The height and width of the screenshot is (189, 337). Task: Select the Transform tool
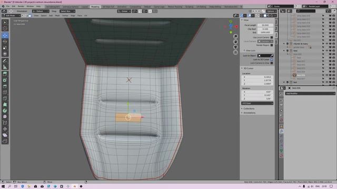pyautogui.click(x=5, y=54)
